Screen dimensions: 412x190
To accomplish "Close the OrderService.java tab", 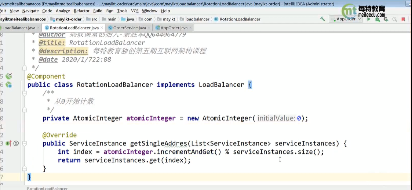I will click(149, 28).
